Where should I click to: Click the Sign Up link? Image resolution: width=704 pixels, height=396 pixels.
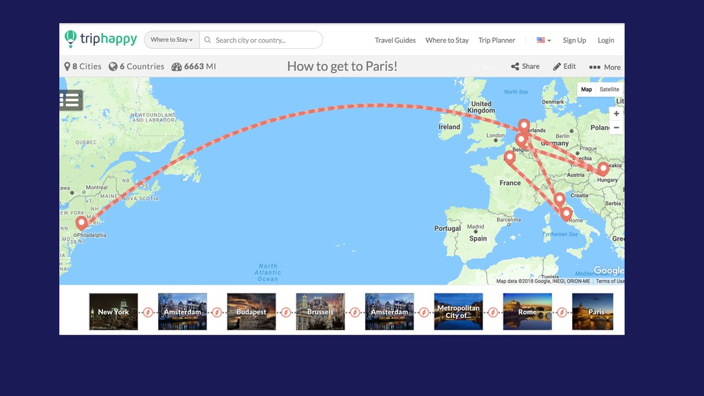point(574,40)
